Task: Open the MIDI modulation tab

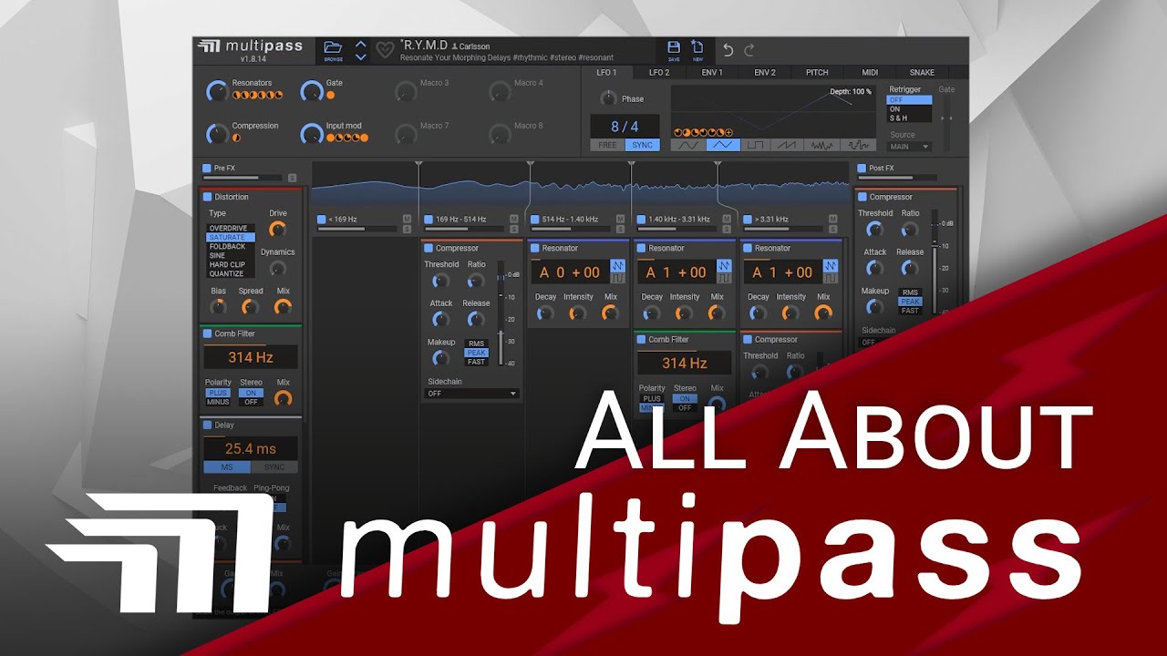Action: [870, 73]
